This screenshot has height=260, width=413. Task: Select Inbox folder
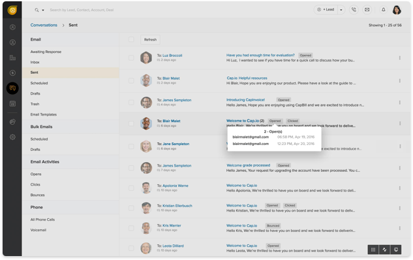click(35, 62)
